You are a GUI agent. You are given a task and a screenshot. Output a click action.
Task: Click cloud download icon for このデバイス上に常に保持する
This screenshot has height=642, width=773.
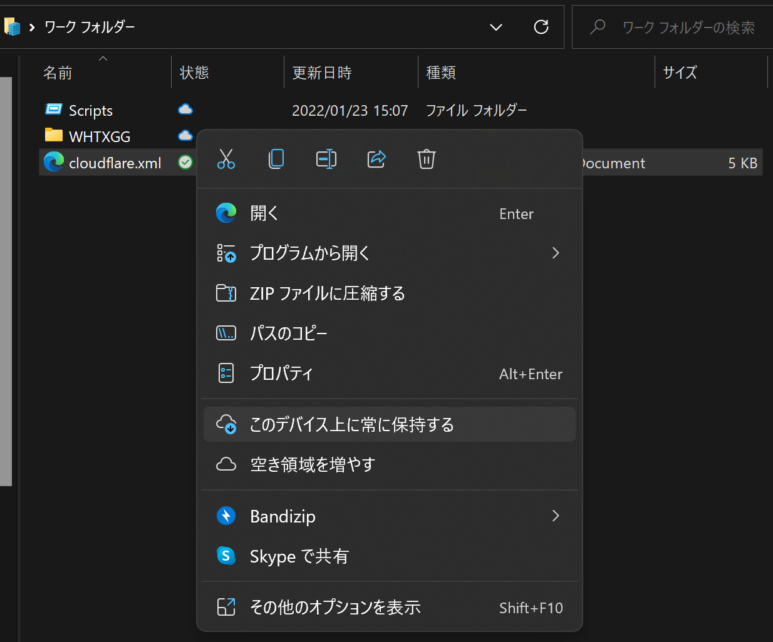(x=226, y=424)
